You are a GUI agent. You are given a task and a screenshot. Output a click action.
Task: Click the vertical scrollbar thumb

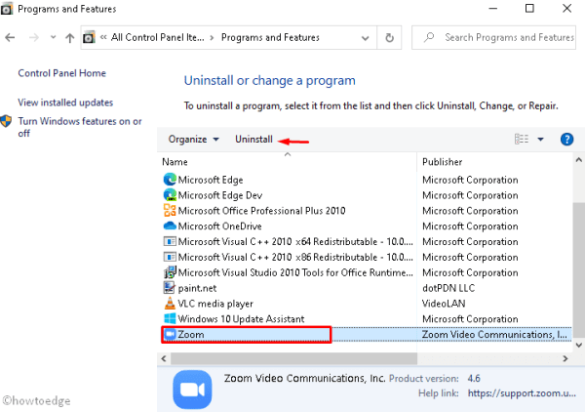tap(578, 268)
